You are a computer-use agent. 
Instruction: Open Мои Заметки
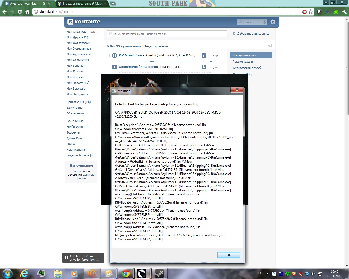(x=76, y=66)
